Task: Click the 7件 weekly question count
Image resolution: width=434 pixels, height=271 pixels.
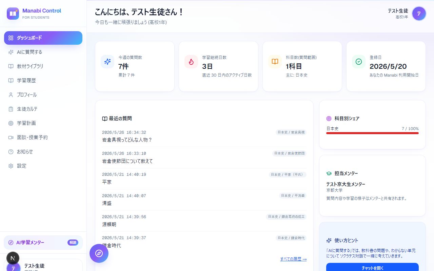Action: (123, 66)
